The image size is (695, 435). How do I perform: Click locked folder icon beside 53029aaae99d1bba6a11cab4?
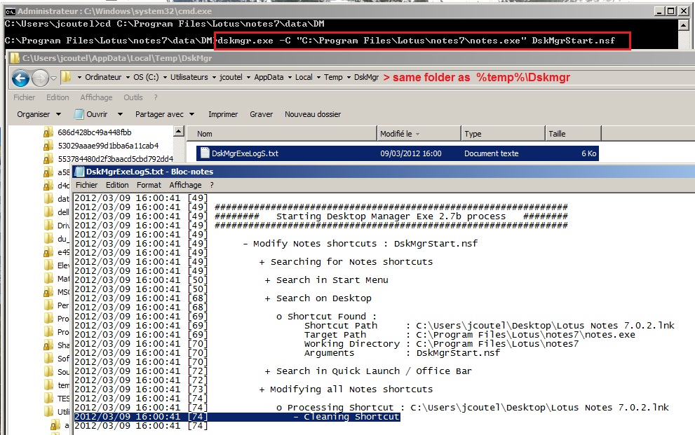[48, 146]
